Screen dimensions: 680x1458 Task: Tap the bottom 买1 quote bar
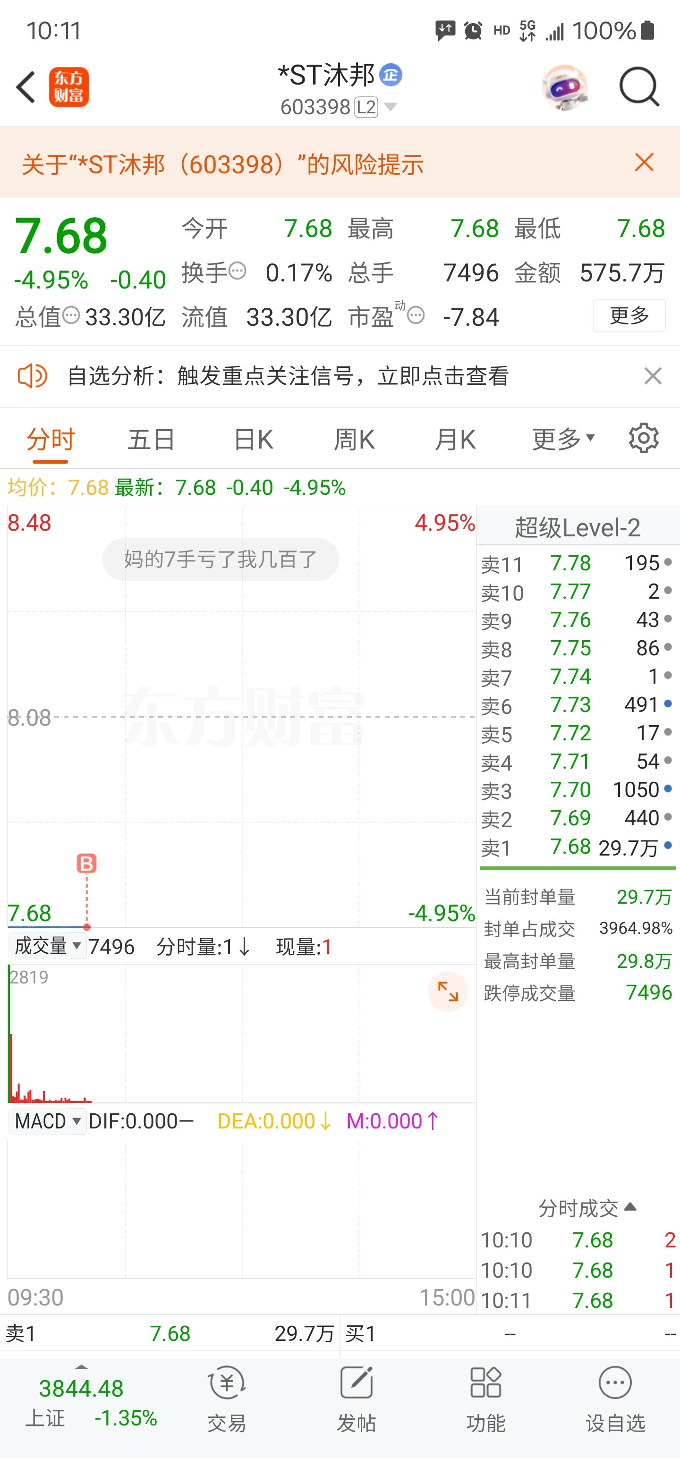[510, 1334]
